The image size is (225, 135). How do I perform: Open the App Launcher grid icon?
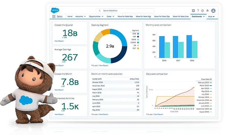point(54,16)
